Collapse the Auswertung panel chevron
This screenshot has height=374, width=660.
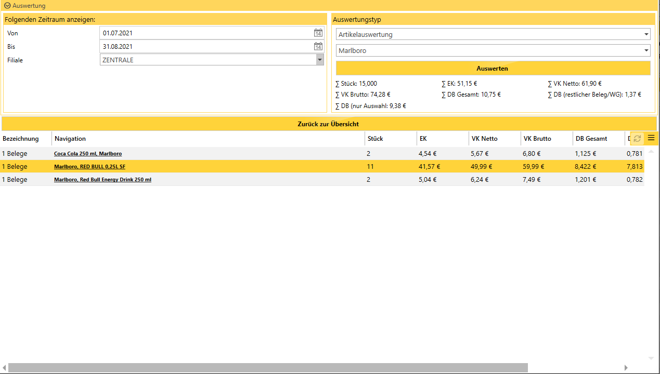point(7,6)
